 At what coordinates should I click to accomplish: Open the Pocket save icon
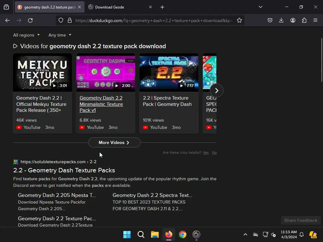[270, 20]
